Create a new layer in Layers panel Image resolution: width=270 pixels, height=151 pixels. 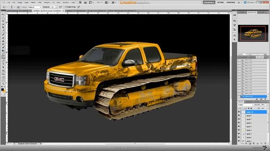pos(262,143)
